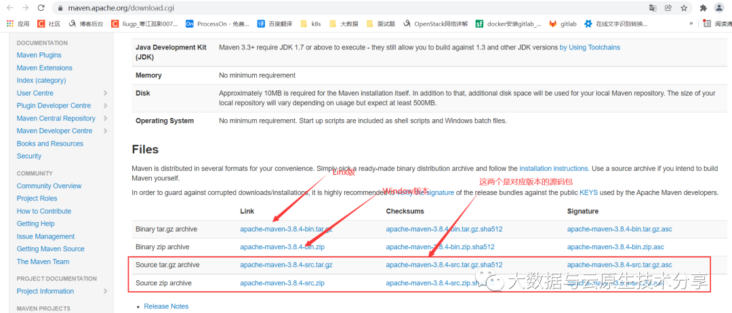Open the 在线文字识别转换 bookmark
732x313 pixels.
(x=615, y=24)
